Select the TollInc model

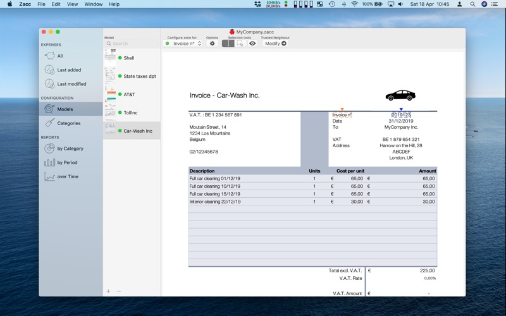point(130,112)
